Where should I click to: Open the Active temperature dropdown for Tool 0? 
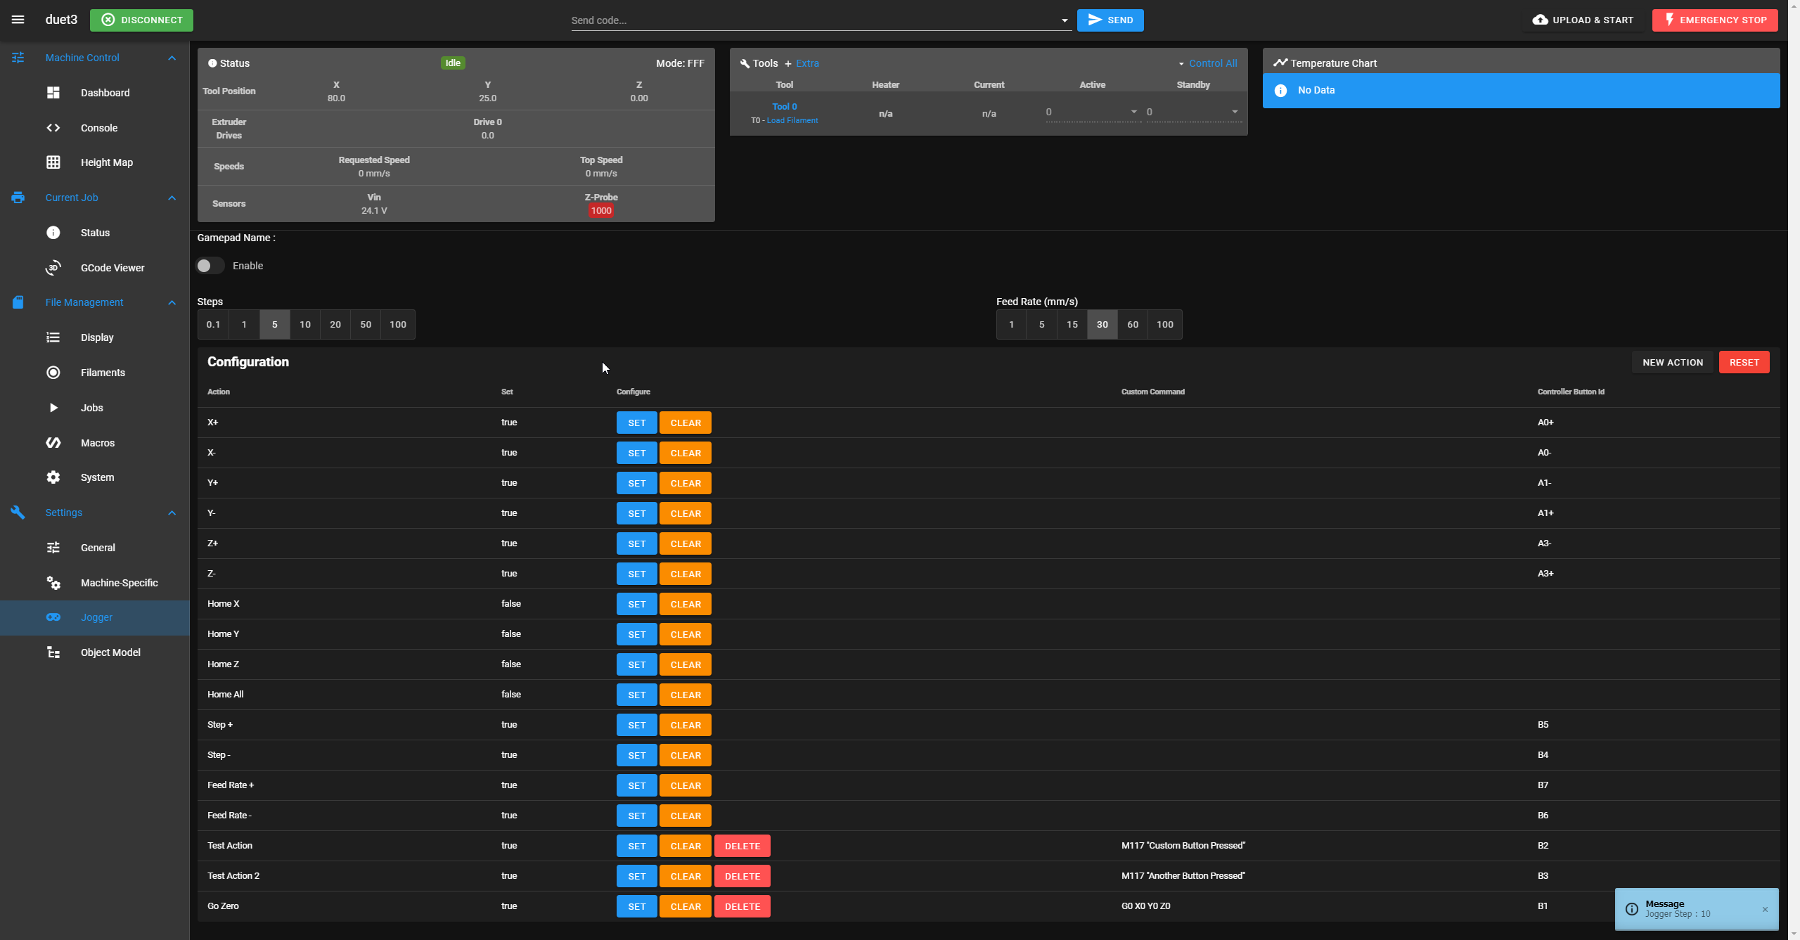1133,111
